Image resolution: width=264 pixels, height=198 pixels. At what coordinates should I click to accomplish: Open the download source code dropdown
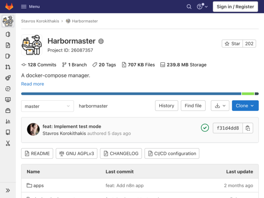tap(220, 106)
